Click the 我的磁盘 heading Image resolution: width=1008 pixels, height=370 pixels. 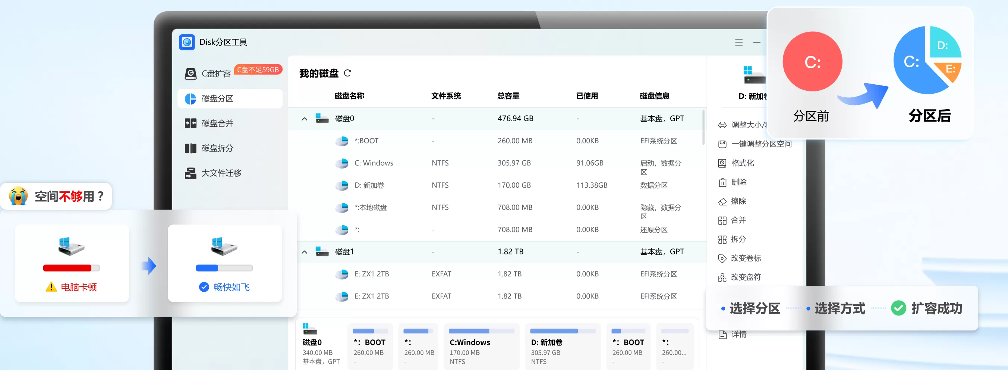(x=318, y=73)
